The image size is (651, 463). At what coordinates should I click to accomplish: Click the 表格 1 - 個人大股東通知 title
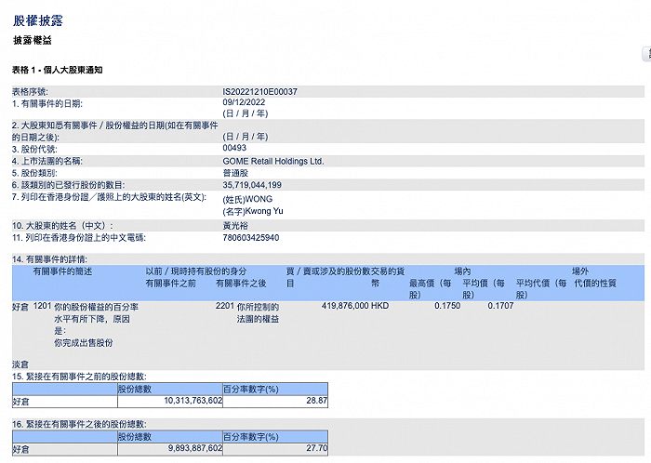tap(58, 70)
